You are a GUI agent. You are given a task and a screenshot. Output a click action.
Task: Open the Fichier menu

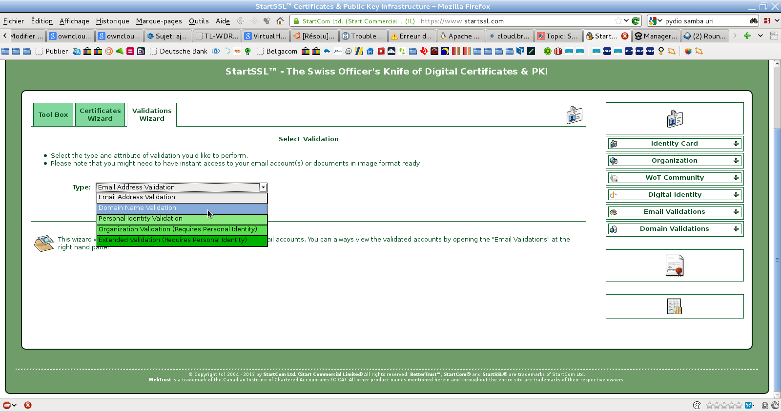14,21
